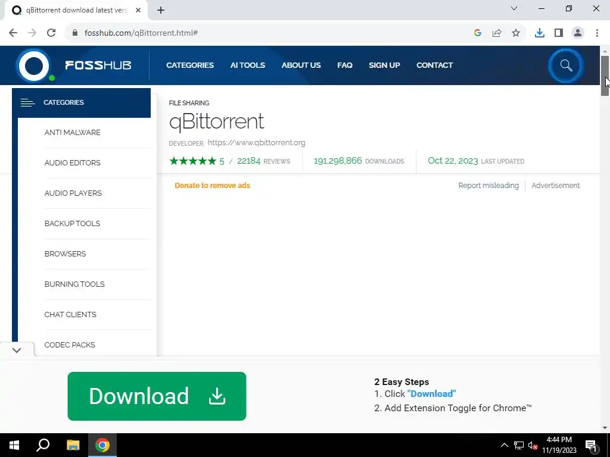Click the Chrome forward arrow
Screen dimensions: 610x457
click(x=32, y=33)
